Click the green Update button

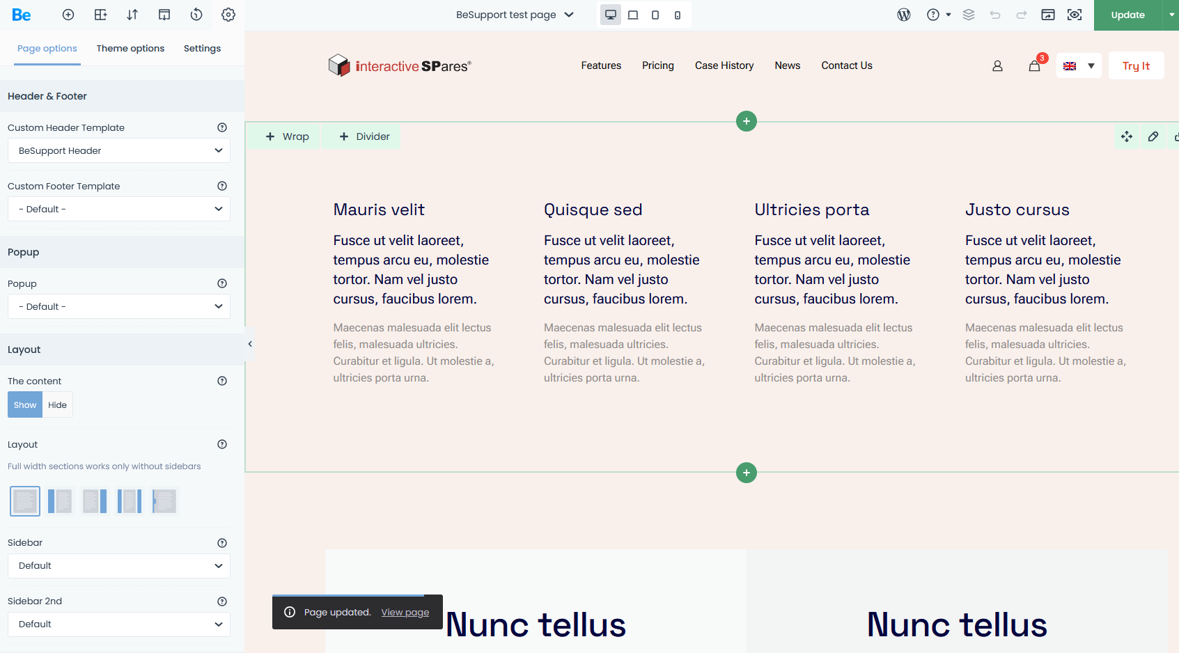[x=1127, y=15]
